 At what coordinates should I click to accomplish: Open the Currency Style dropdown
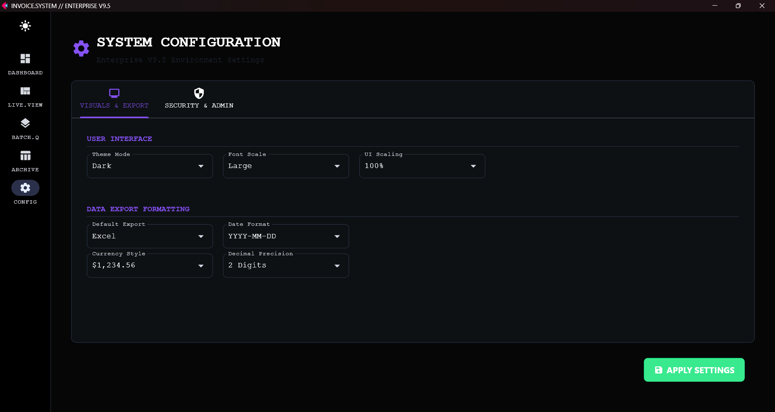[x=149, y=265]
